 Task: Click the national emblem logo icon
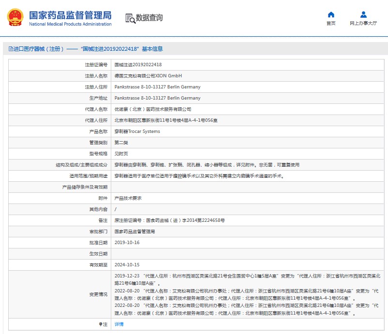(x=15, y=17)
